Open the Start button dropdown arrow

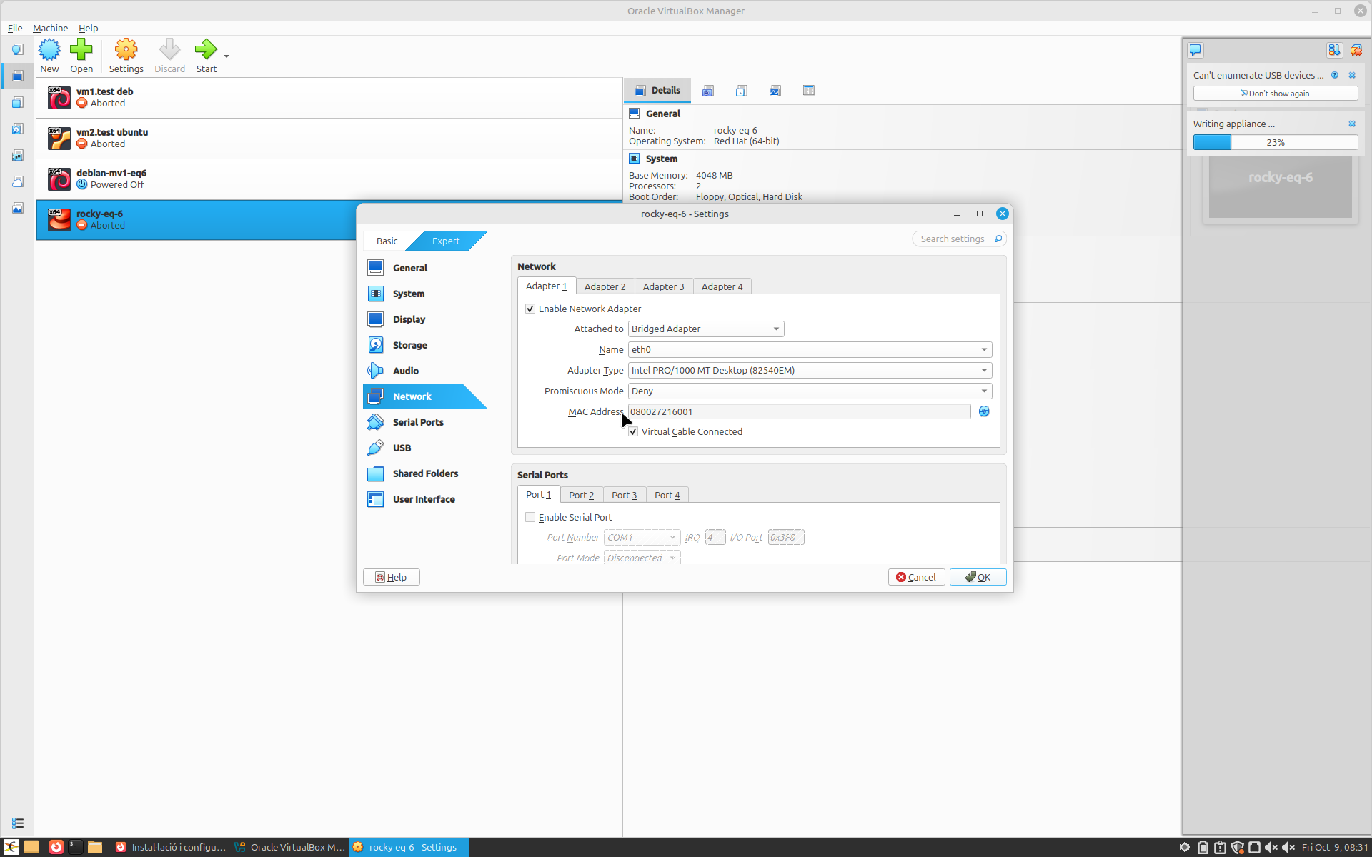tap(227, 56)
